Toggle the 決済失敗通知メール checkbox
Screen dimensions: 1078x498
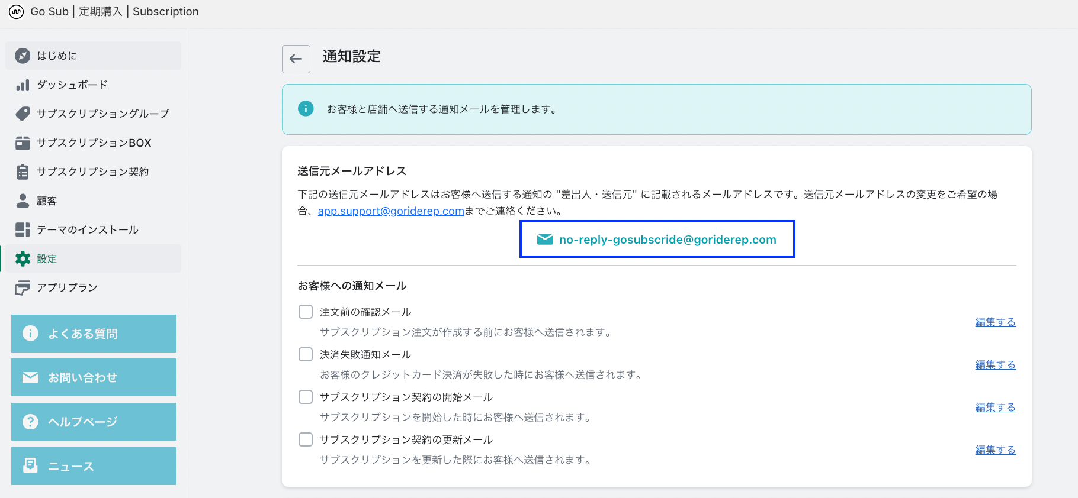[306, 354]
